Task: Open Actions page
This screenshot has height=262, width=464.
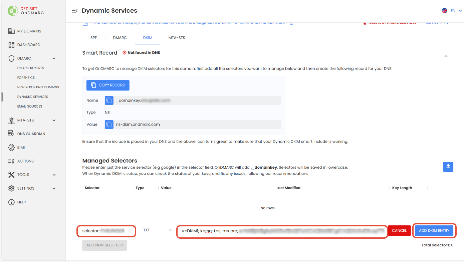Action: [x=25, y=161]
